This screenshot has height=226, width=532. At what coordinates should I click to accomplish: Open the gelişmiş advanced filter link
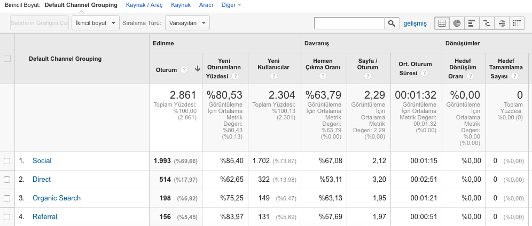click(415, 23)
